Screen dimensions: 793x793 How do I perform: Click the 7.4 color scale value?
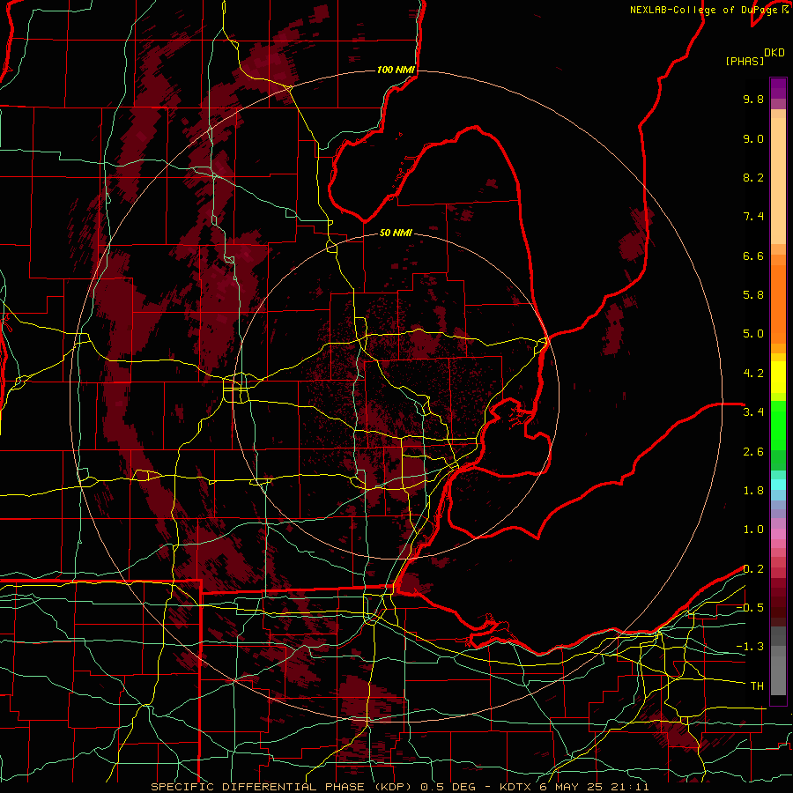point(753,217)
